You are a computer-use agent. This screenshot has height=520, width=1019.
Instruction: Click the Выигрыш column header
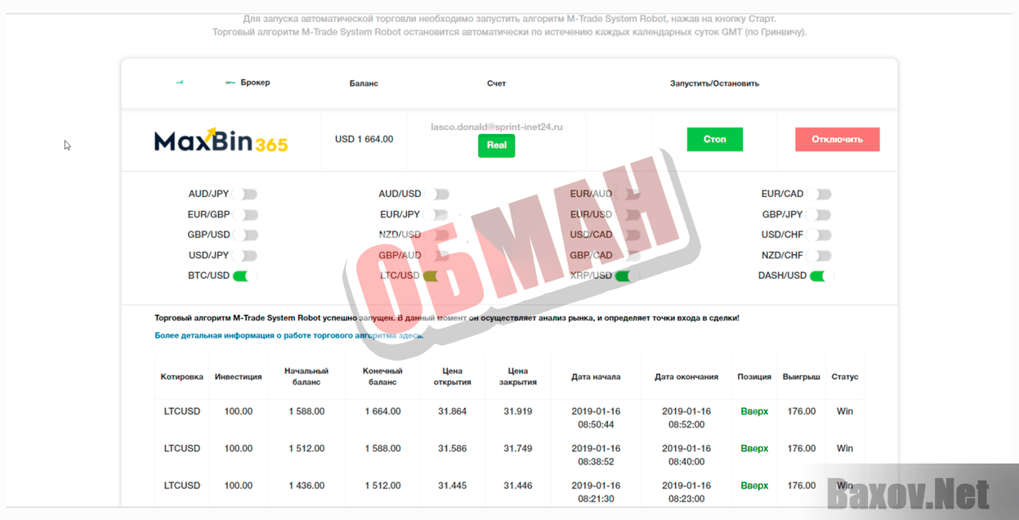(801, 377)
